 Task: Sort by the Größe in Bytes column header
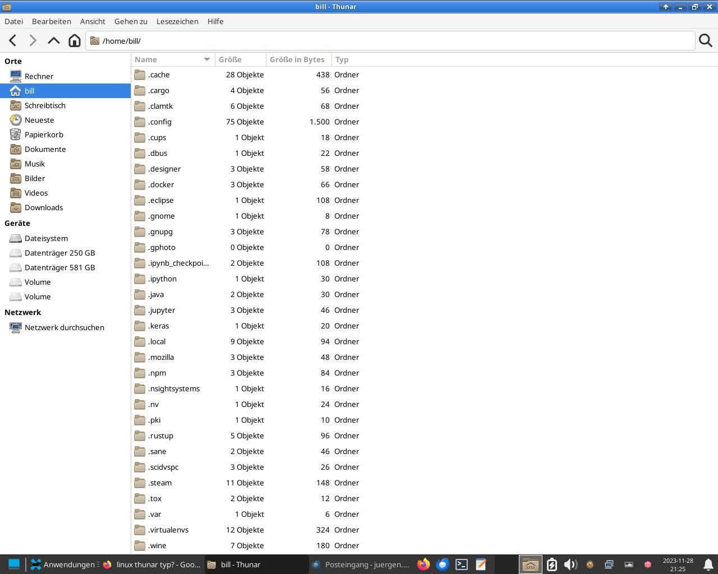[299, 59]
